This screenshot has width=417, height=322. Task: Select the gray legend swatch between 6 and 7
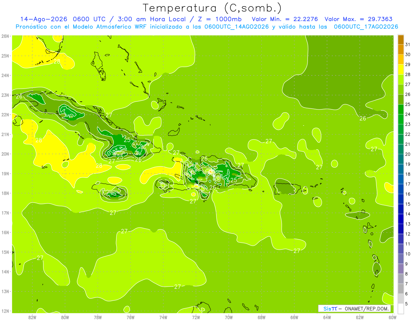(x=401, y=289)
